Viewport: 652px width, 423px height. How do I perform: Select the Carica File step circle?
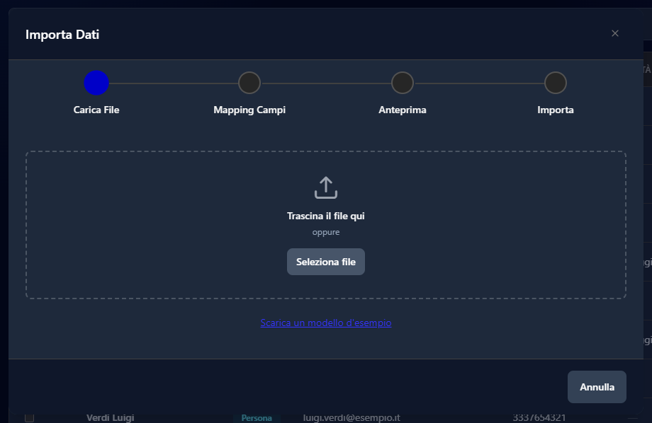pos(96,83)
